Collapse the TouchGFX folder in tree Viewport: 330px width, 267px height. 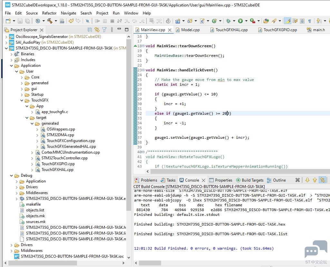pos(22,100)
